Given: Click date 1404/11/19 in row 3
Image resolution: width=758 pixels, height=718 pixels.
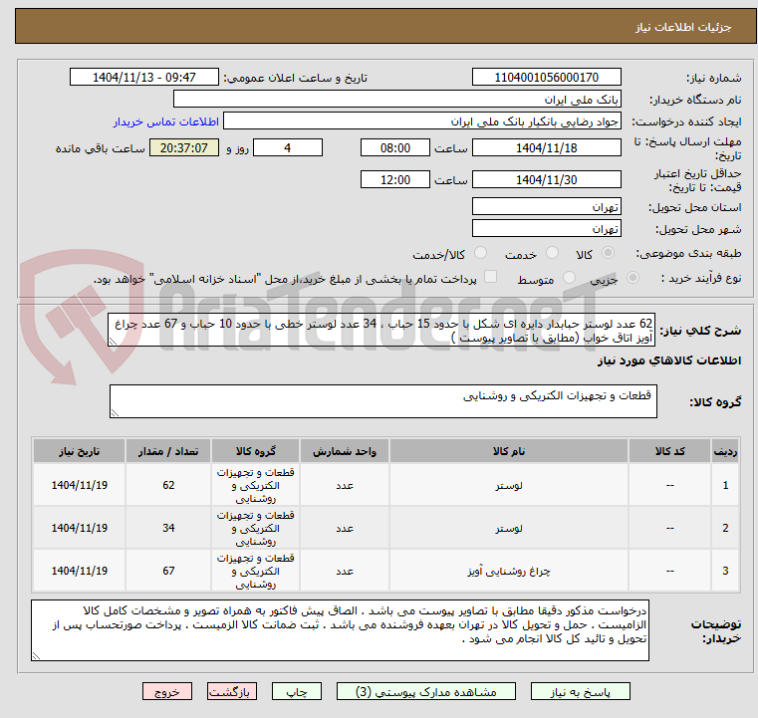Looking at the screenshot, I should point(80,571).
